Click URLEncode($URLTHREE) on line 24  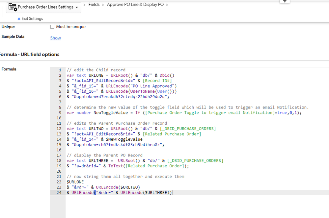[145, 193]
